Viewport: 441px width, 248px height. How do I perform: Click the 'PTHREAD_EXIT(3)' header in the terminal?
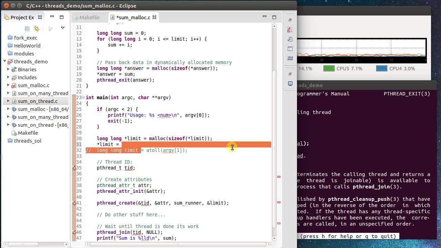(407, 94)
